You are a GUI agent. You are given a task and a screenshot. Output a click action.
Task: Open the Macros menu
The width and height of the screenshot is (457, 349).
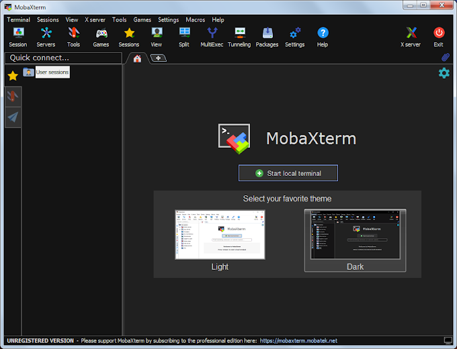[196, 19]
